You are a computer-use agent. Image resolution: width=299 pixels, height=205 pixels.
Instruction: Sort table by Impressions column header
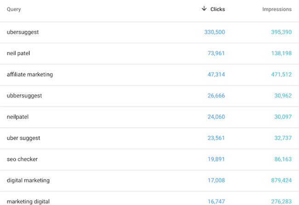tap(276, 9)
